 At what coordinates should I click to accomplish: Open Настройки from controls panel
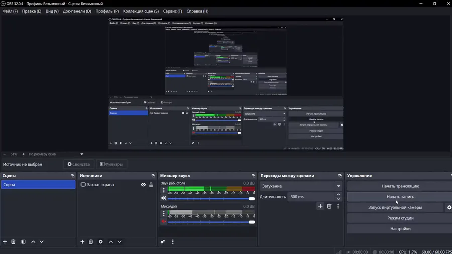click(x=400, y=229)
